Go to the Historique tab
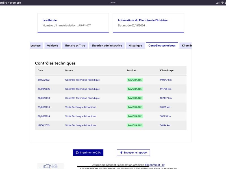This screenshot has height=169, width=226. (135, 46)
